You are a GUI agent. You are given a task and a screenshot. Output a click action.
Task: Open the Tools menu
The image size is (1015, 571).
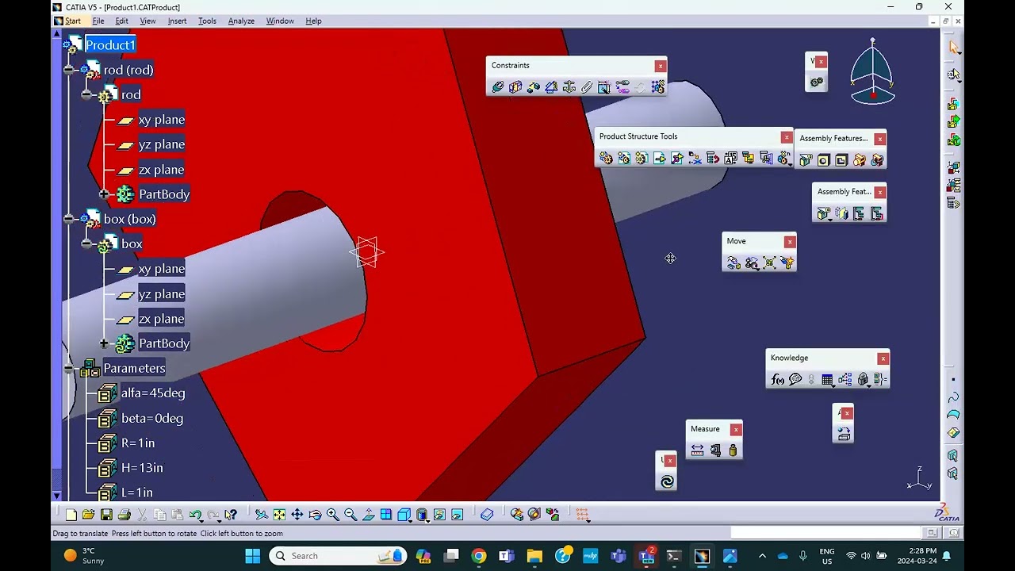coord(207,21)
